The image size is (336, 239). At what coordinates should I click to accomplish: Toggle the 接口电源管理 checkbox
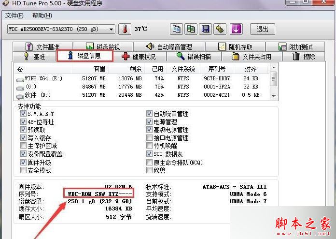(149, 137)
